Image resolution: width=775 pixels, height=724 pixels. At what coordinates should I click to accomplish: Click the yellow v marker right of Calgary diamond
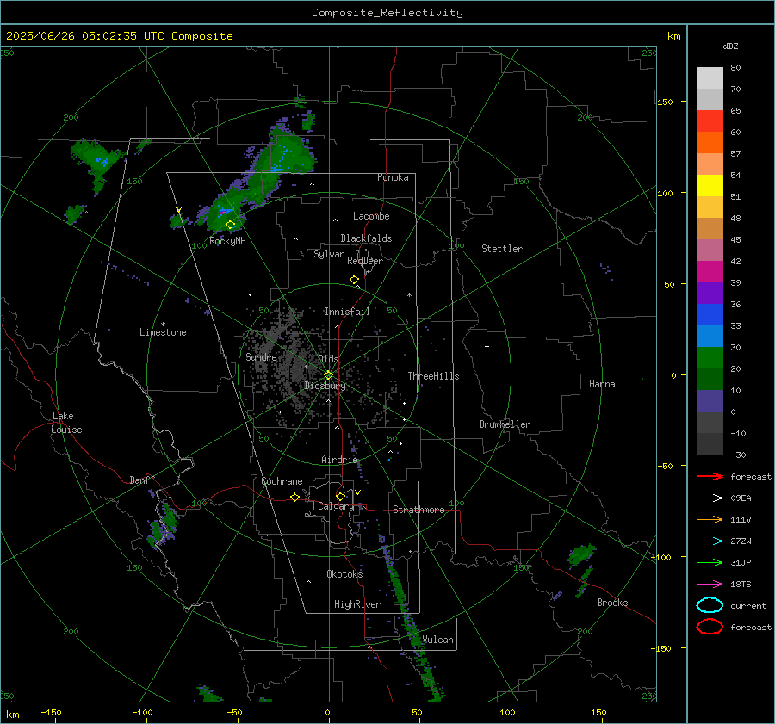coord(357,492)
